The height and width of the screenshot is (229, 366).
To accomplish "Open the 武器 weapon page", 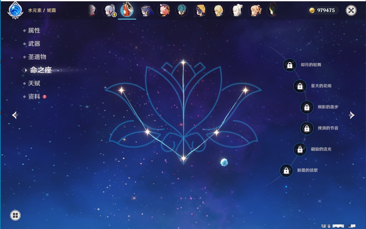I will tap(34, 44).
